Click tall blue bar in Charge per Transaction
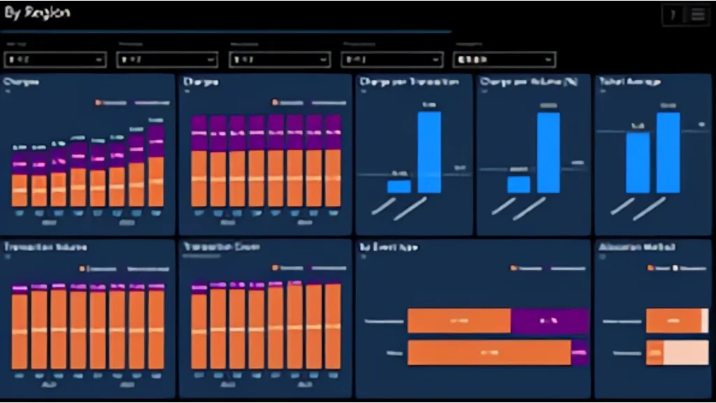 click(x=429, y=152)
